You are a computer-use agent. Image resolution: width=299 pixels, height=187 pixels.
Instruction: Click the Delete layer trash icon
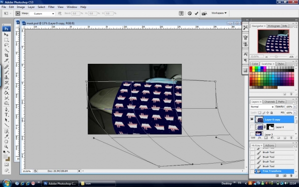291,138
